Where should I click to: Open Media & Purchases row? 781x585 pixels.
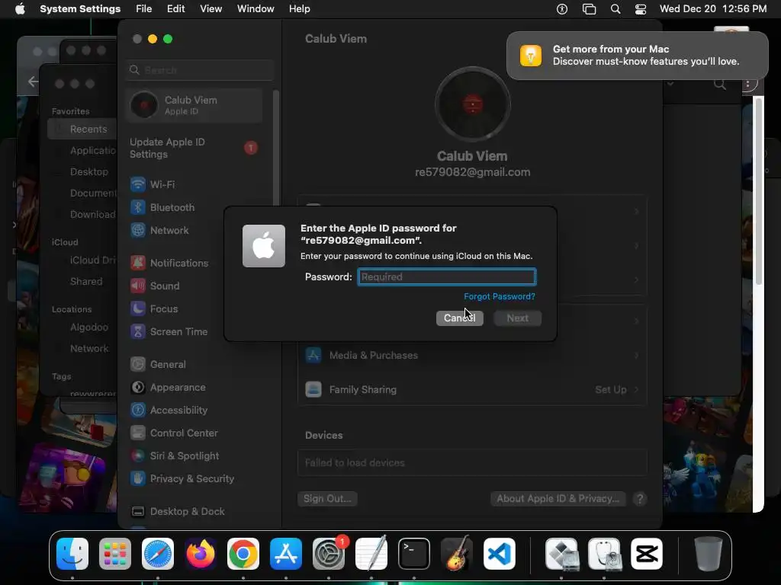[x=472, y=356]
